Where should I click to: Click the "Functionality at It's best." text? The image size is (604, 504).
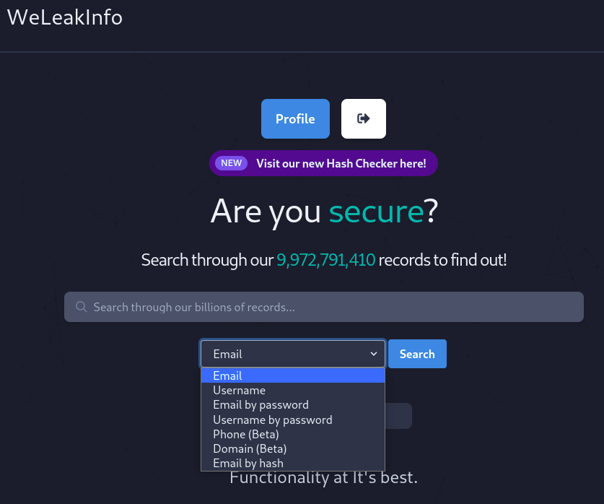(323, 478)
